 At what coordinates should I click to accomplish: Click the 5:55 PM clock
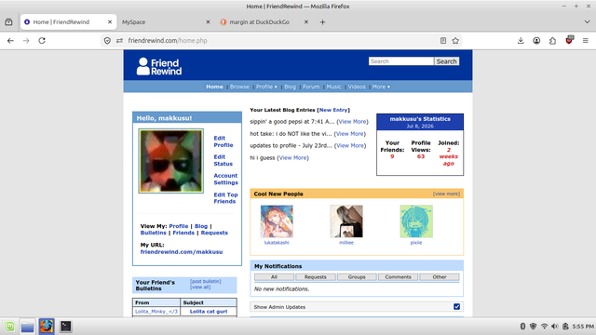(x=583, y=327)
